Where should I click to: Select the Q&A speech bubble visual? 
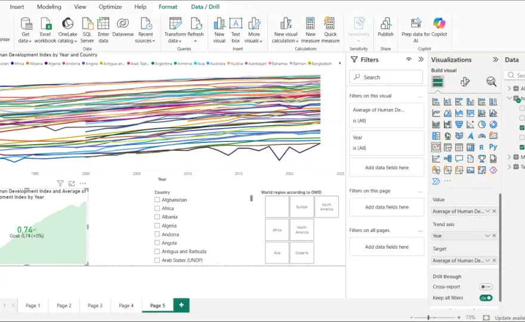pyautogui.click(x=459, y=159)
